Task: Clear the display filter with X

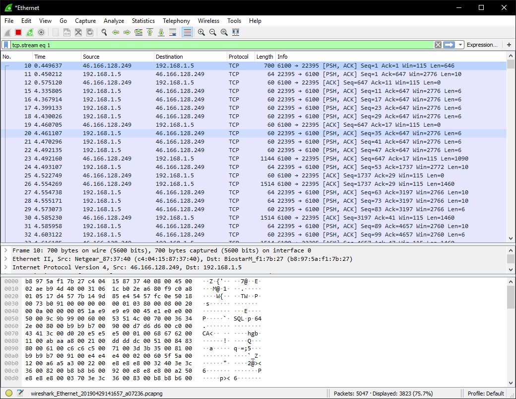Action: (x=438, y=45)
